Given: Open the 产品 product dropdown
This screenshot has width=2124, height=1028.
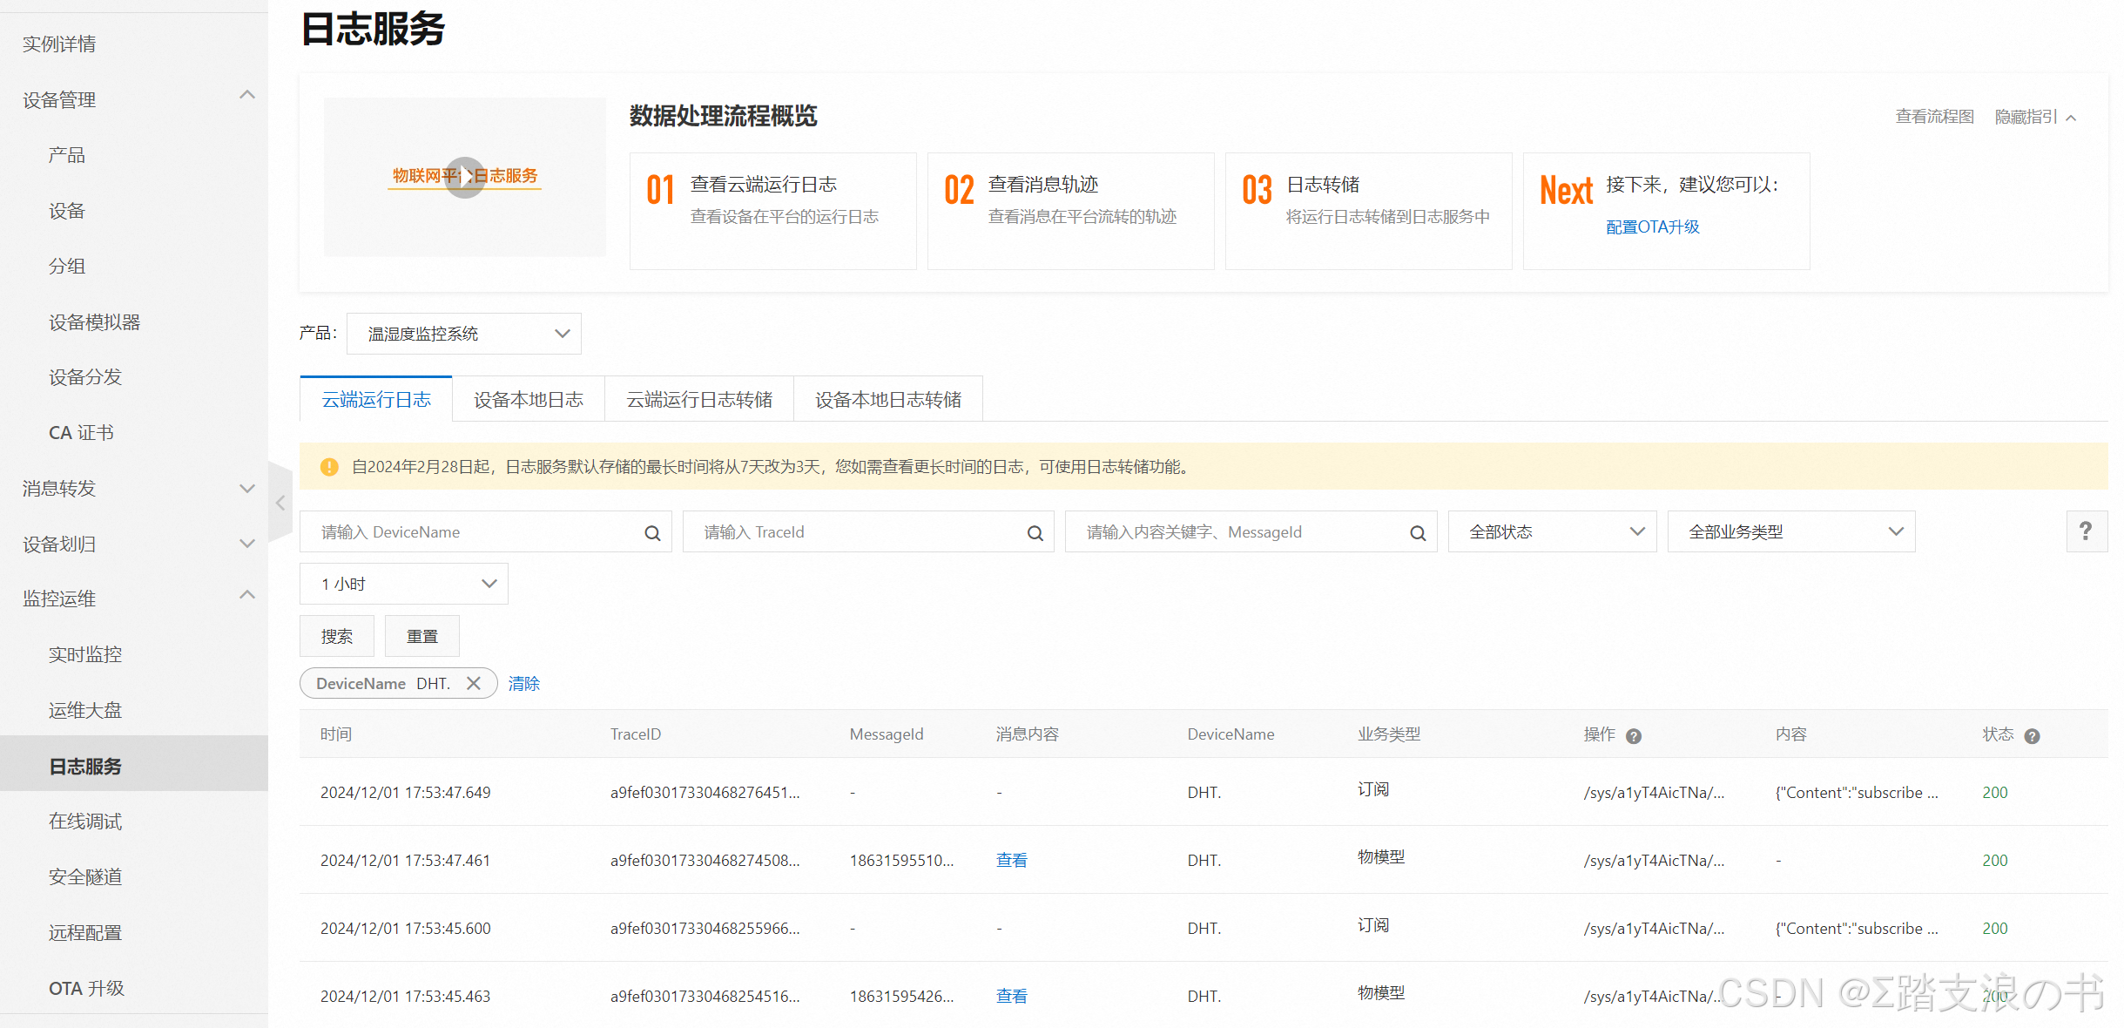Looking at the screenshot, I should point(464,334).
